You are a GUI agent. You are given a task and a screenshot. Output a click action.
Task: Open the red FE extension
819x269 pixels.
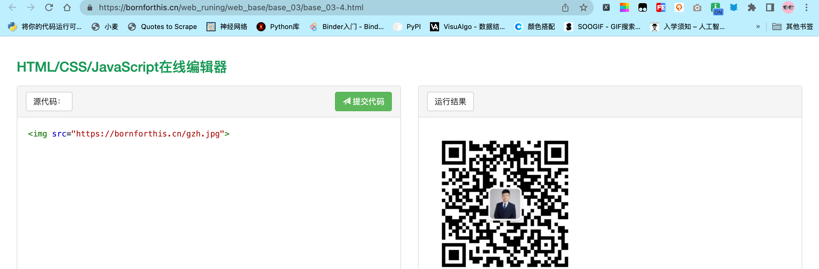(661, 8)
